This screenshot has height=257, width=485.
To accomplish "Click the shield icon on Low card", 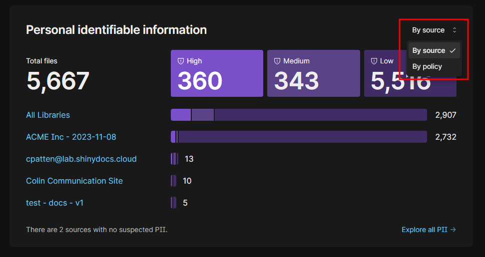I will pyautogui.click(x=374, y=61).
